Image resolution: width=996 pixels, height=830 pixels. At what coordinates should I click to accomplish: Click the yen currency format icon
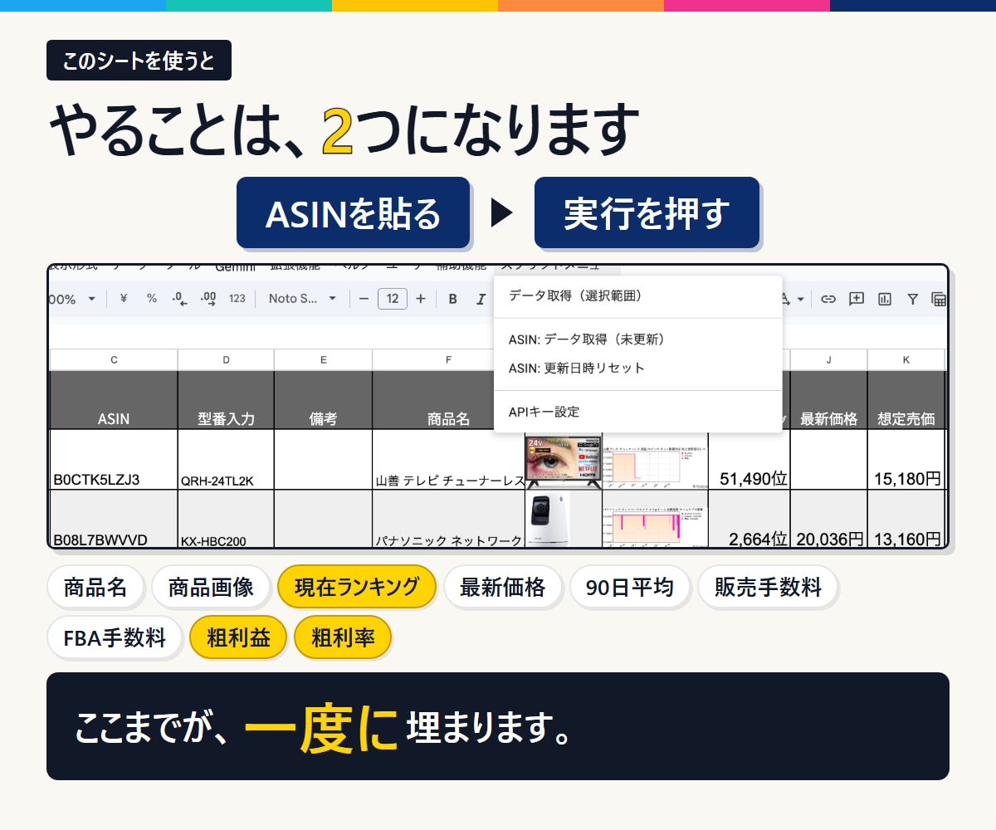(124, 299)
